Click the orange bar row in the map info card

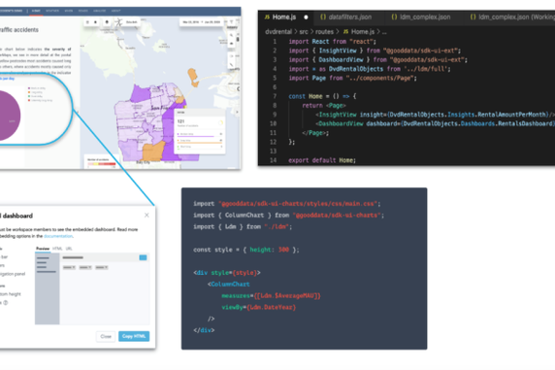200,141
